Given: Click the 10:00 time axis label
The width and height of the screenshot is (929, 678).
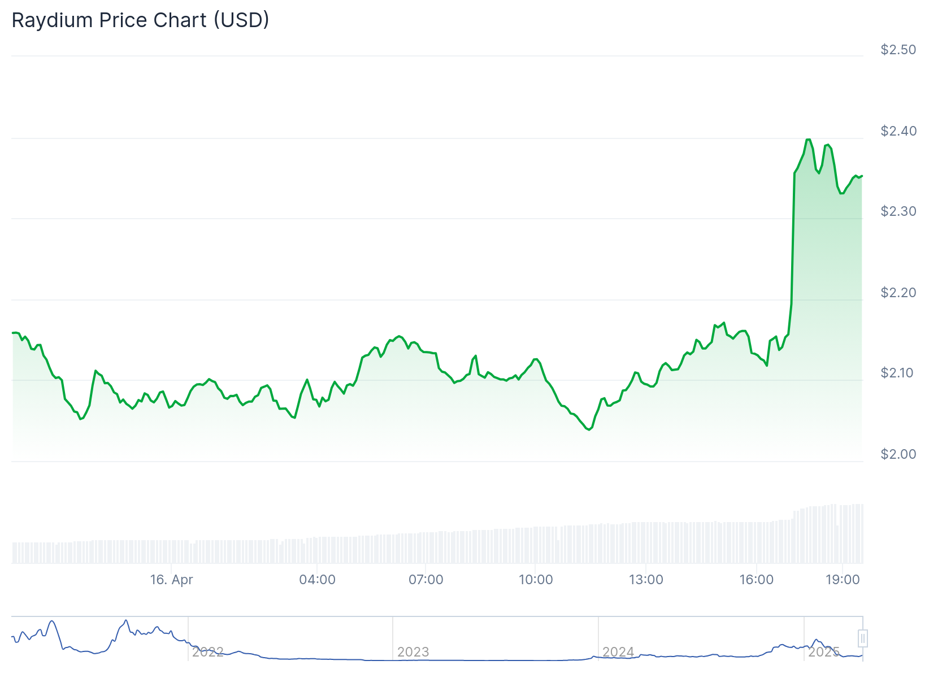Looking at the screenshot, I should (x=536, y=580).
